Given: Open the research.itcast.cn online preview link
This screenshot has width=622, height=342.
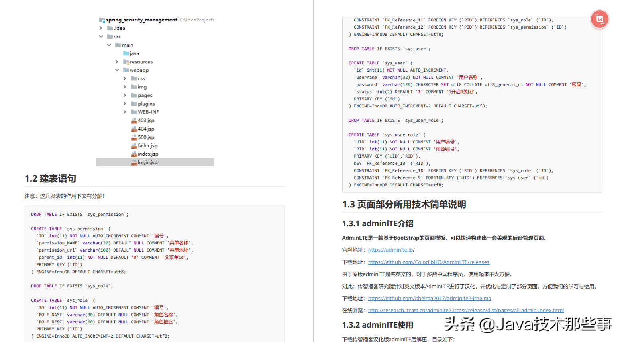Looking at the screenshot, I should [x=466, y=311].
